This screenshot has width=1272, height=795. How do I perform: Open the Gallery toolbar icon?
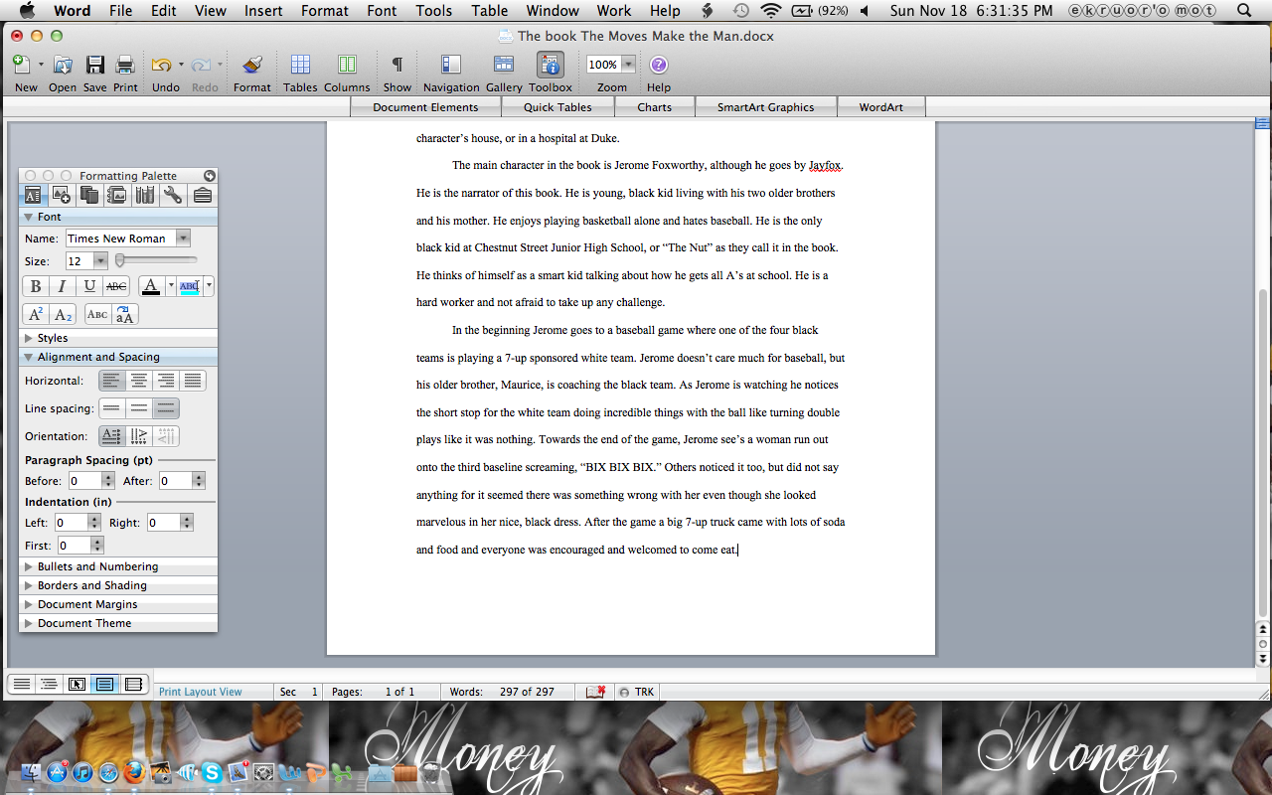tap(504, 65)
